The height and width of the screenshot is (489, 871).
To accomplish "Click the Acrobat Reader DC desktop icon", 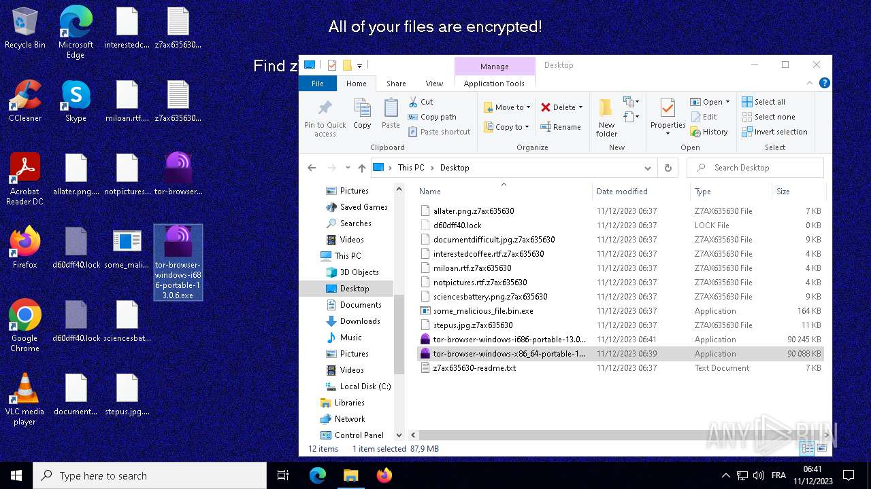I will click(x=25, y=179).
